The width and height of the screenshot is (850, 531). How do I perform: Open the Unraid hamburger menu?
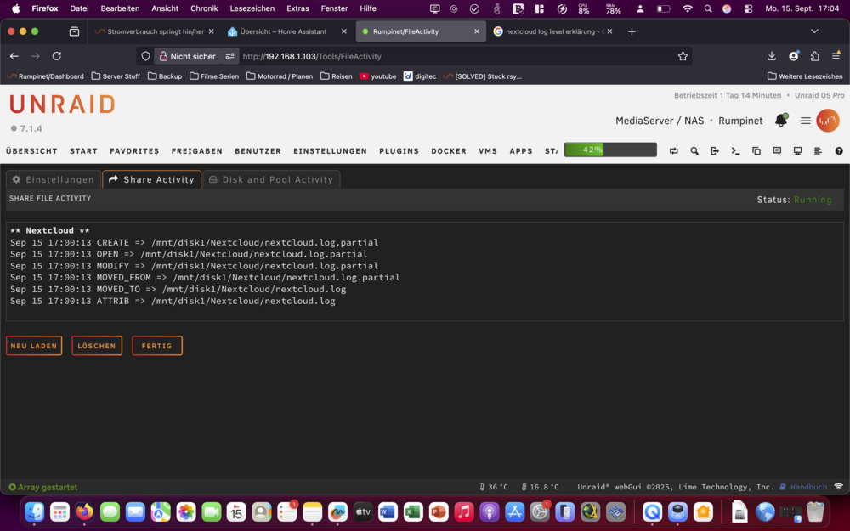pos(806,121)
